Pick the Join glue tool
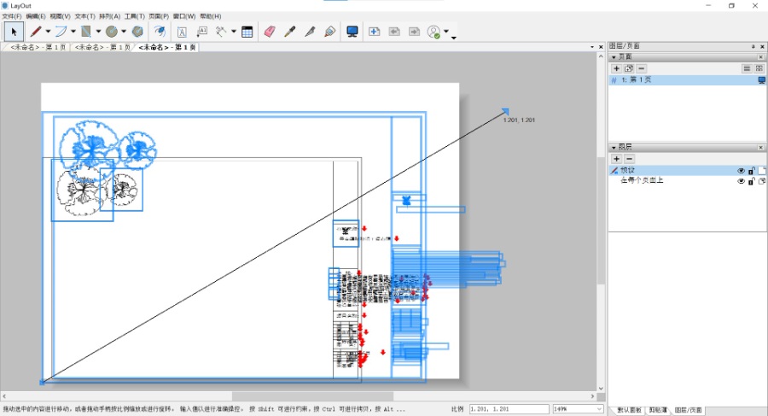 [x=330, y=32]
